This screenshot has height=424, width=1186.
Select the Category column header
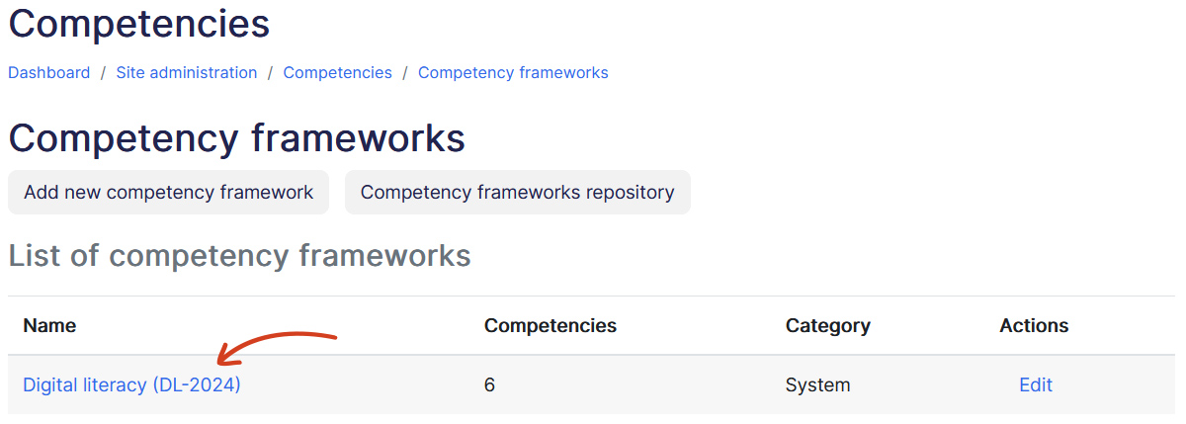pos(827,325)
